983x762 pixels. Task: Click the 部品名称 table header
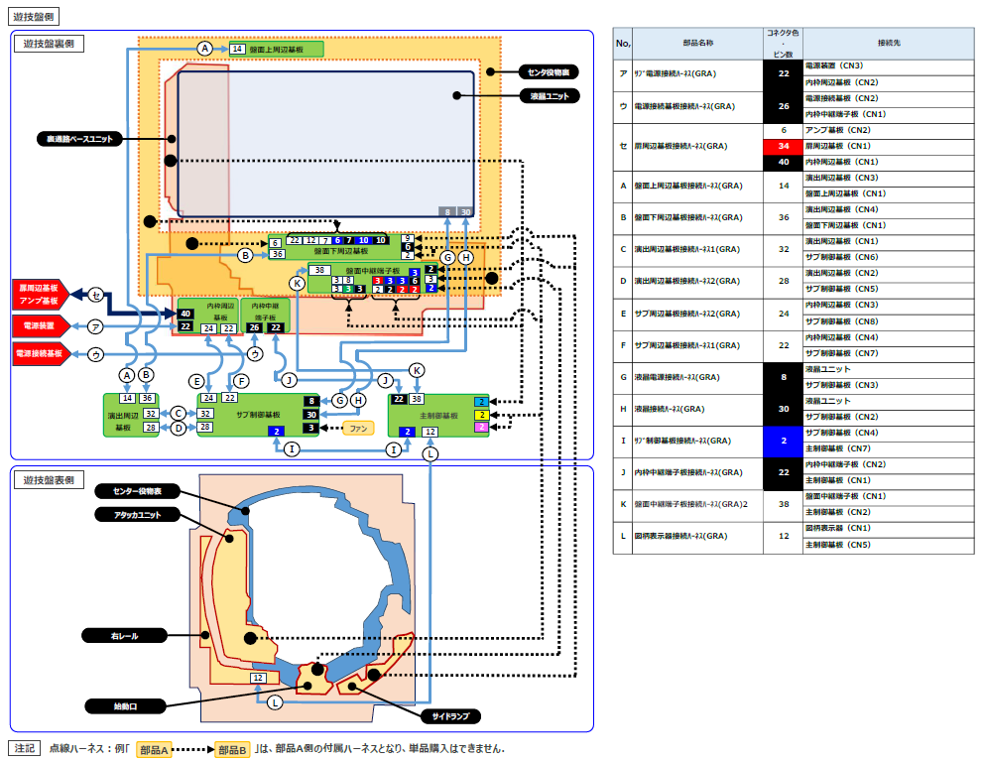697,44
